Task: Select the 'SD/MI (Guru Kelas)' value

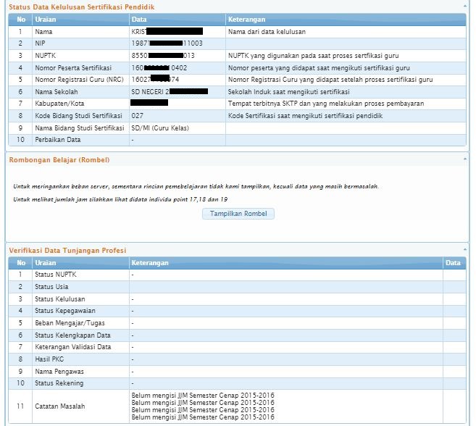Action: (160, 128)
